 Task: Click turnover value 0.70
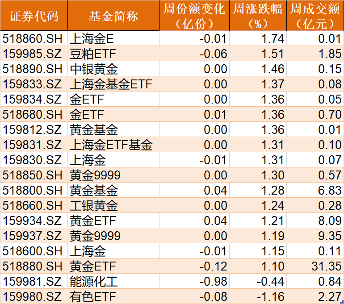[330, 114]
